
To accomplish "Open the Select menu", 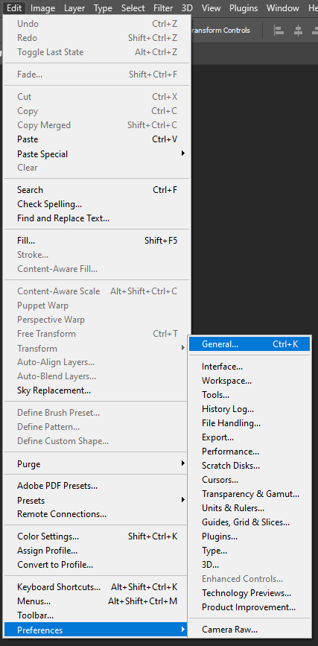I will (x=133, y=8).
